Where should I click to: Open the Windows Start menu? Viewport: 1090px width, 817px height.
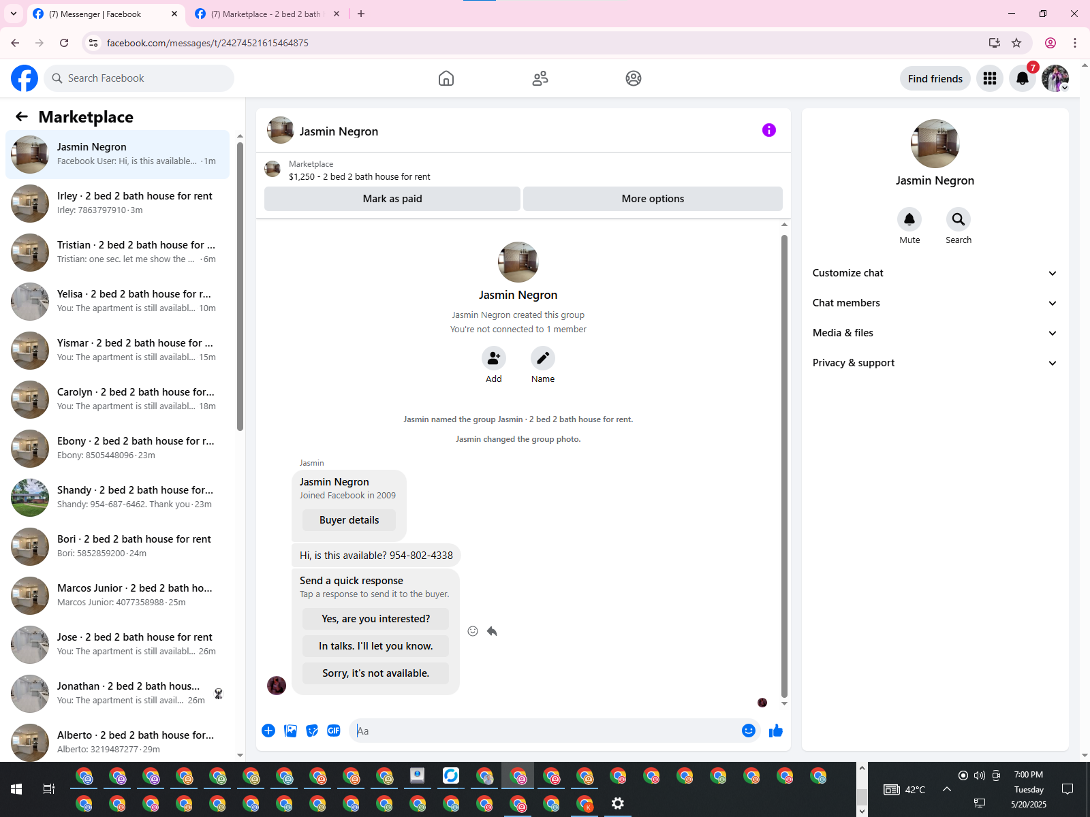(x=16, y=789)
